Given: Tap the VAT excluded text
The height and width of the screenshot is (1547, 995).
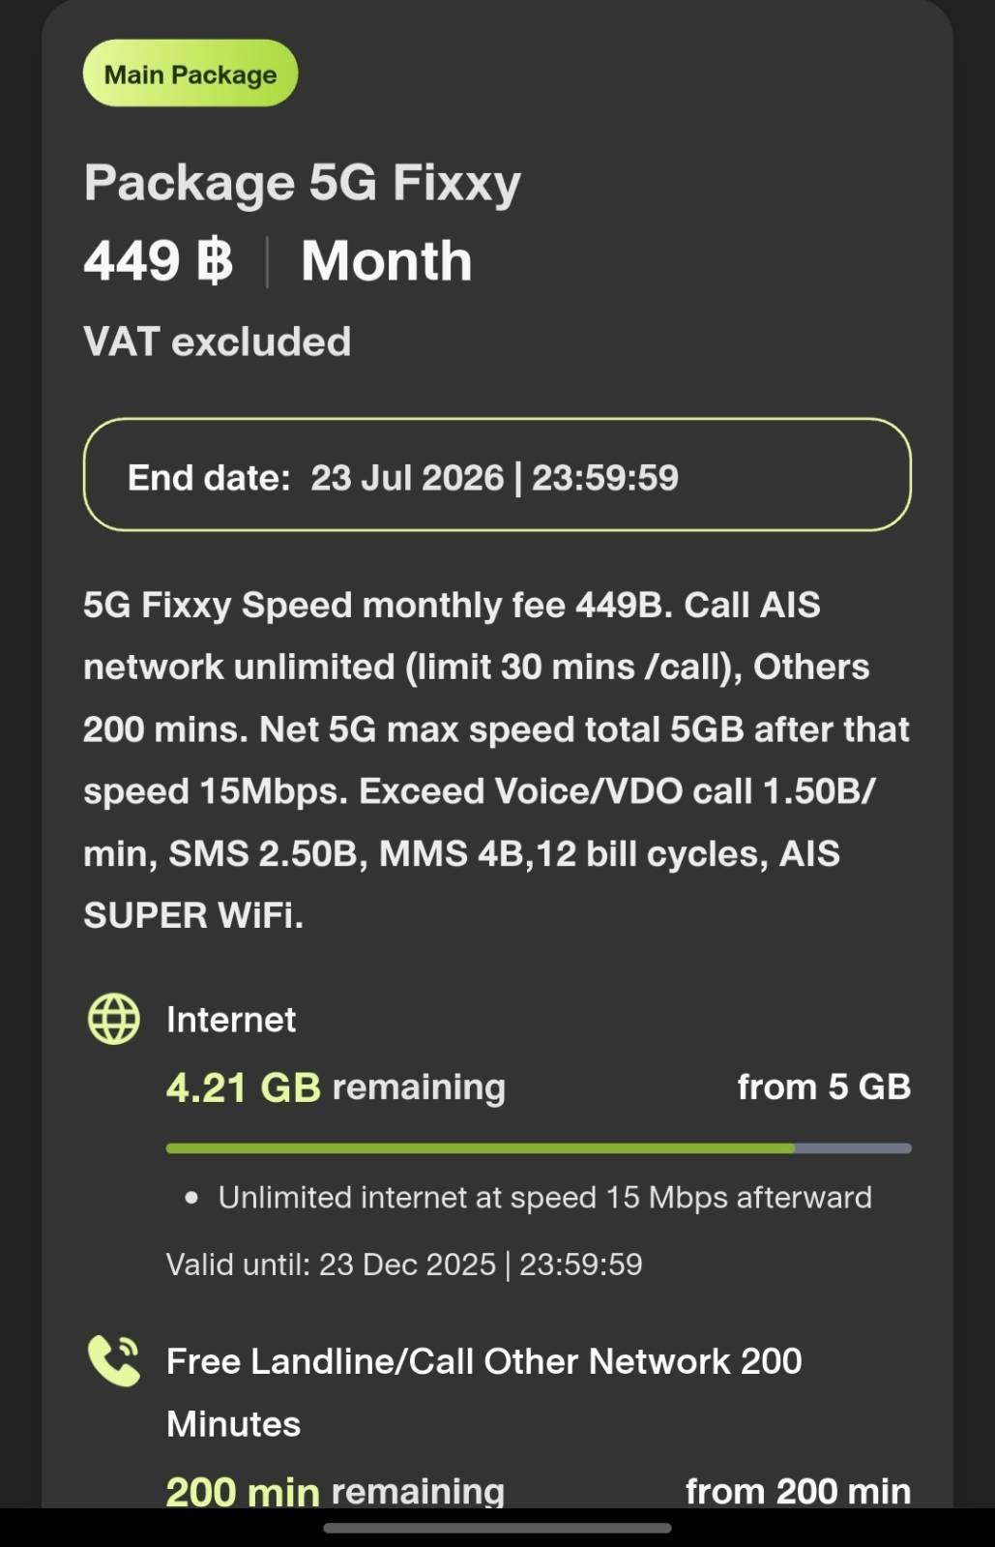Looking at the screenshot, I should (217, 342).
